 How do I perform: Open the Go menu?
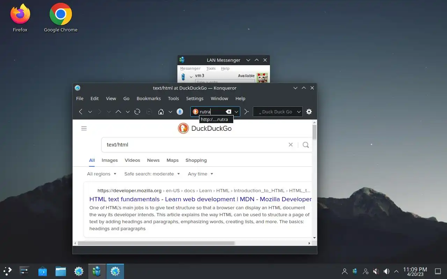click(x=126, y=98)
